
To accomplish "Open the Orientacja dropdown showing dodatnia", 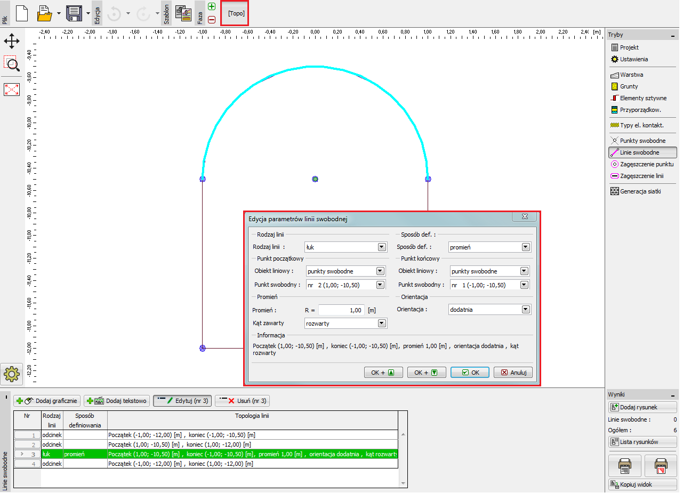I will pyautogui.click(x=489, y=309).
